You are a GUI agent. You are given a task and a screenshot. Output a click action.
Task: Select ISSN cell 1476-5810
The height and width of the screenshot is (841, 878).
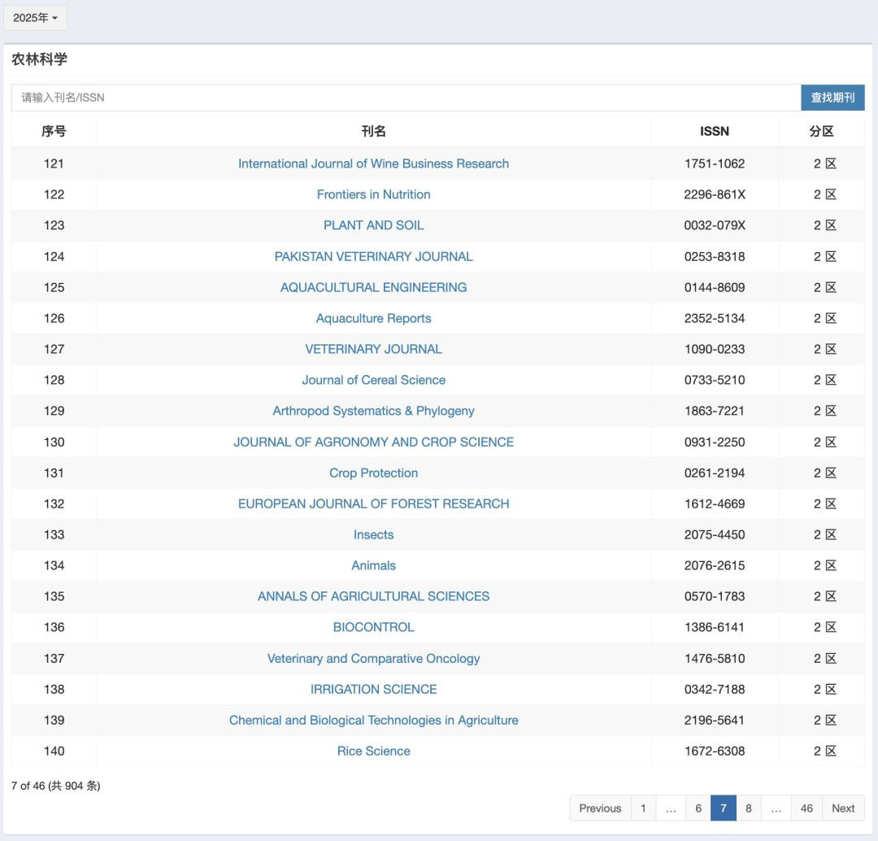(715, 658)
